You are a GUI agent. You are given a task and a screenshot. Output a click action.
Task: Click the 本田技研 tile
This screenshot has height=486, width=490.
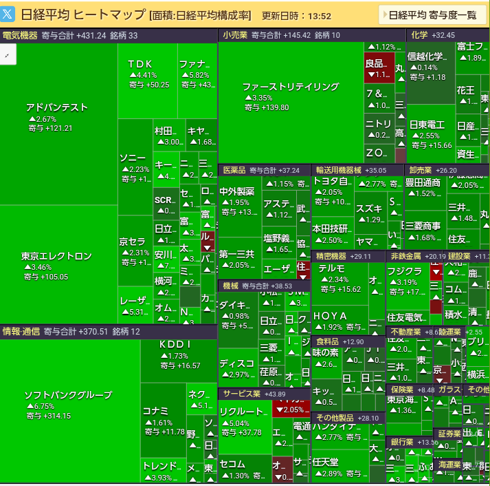pos(333,233)
